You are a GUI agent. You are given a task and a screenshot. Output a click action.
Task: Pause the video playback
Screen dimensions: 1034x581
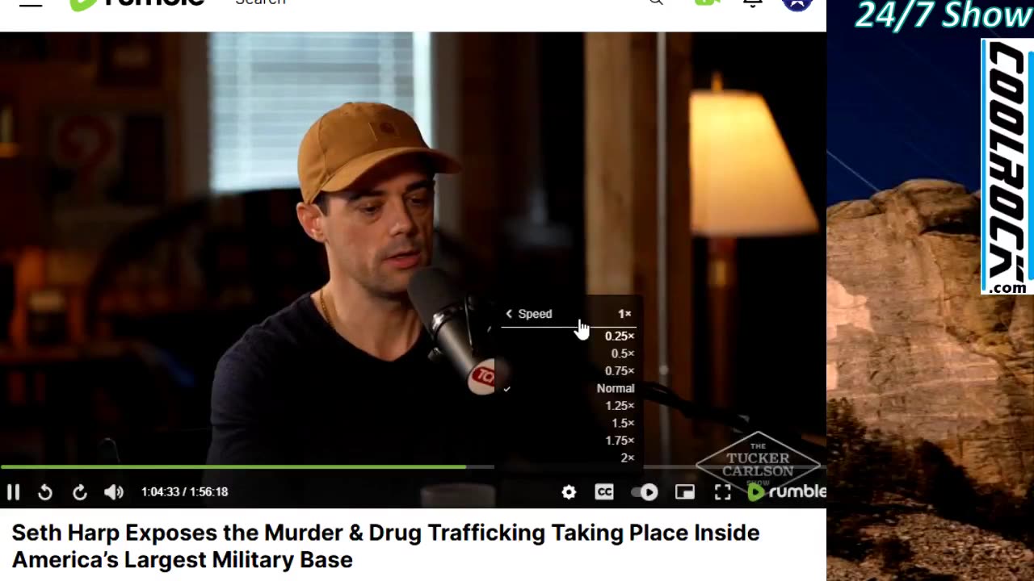(13, 491)
